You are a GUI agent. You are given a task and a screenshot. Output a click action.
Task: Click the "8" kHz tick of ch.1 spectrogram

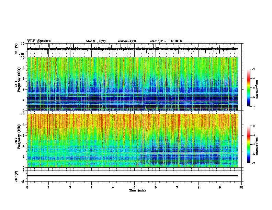[x=24, y=68]
